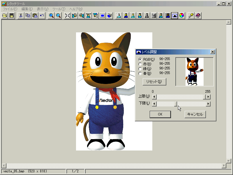Click the blocky mosaic portrait icon

click(140, 15)
